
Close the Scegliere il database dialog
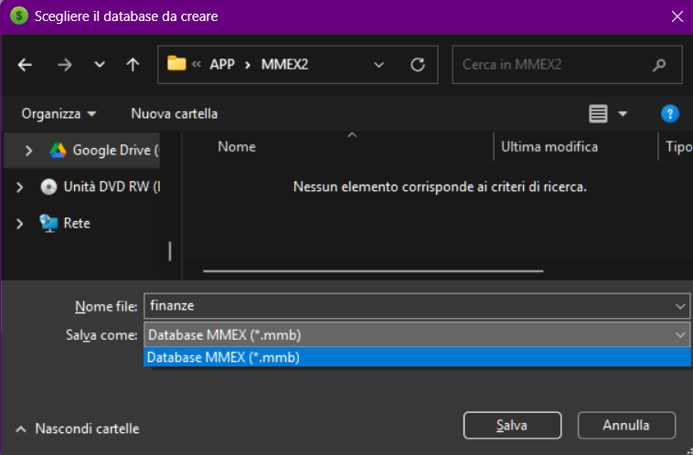click(x=677, y=16)
